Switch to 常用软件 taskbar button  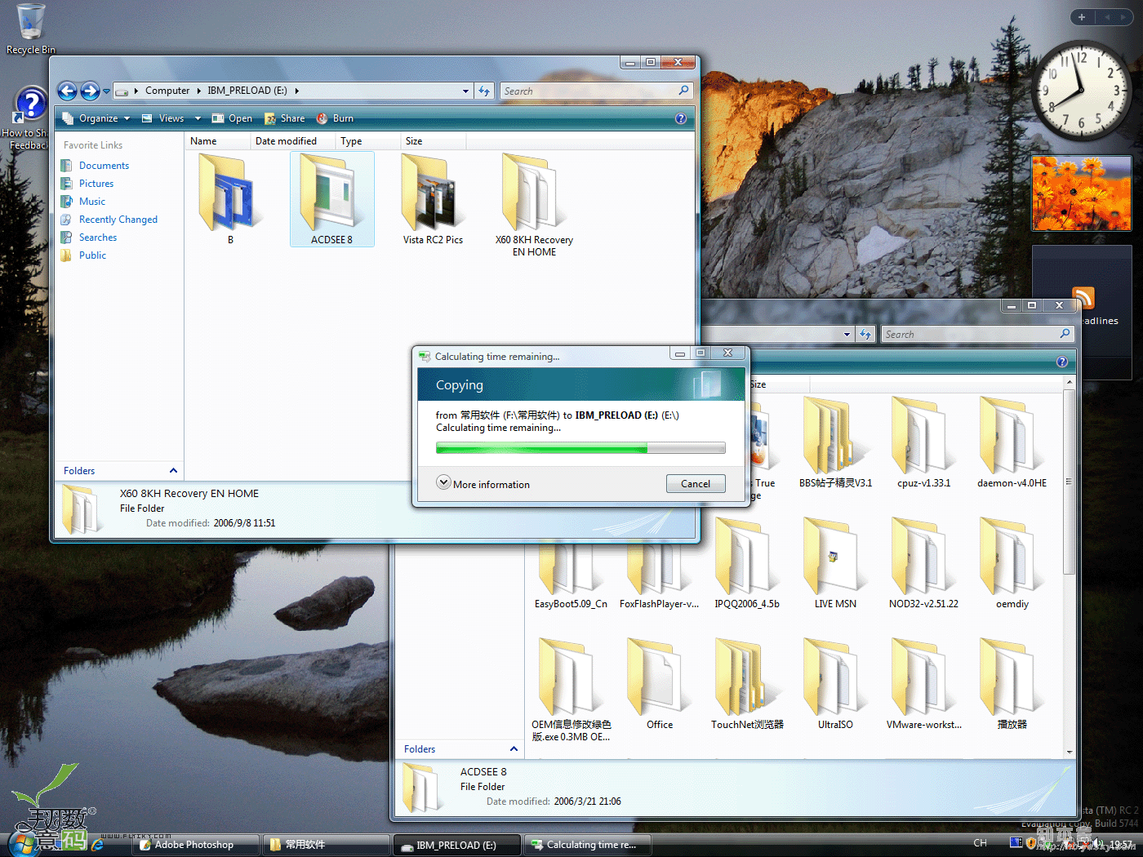(x=326, y=845)
